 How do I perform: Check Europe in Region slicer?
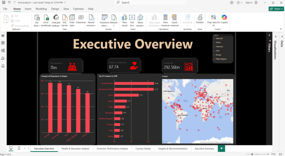[x=214, y=55]
